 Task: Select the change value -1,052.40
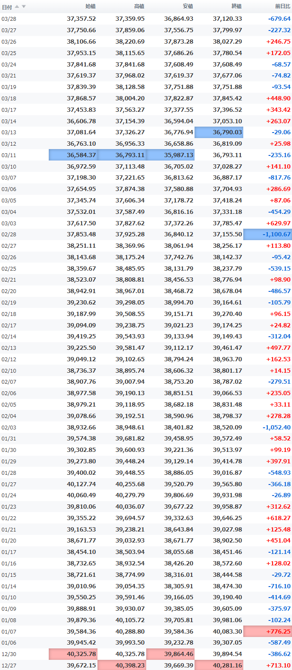click(x=277, y=427)
